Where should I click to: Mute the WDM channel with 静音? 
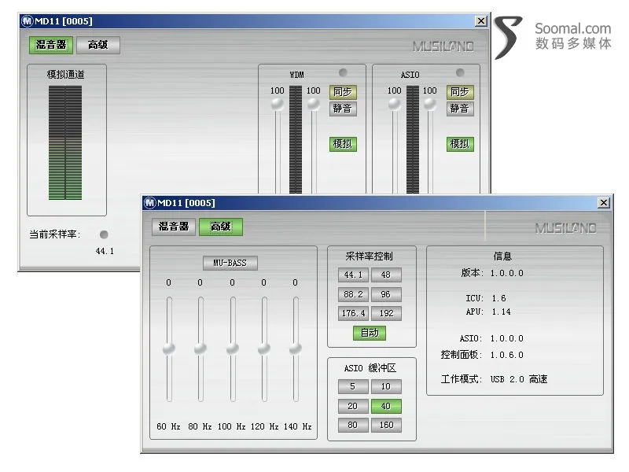point(343,109)
